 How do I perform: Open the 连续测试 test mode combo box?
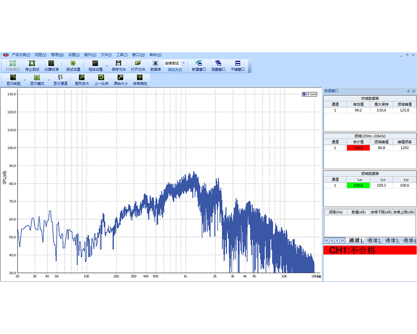tap(175, 63)
